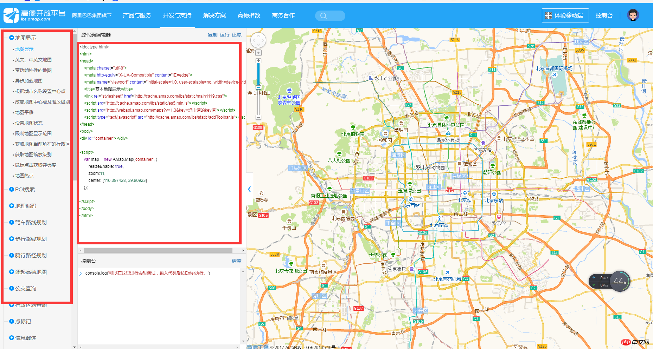
Task: Expand the 驾车路线规划 section
Action: click(x=12, y=222)
